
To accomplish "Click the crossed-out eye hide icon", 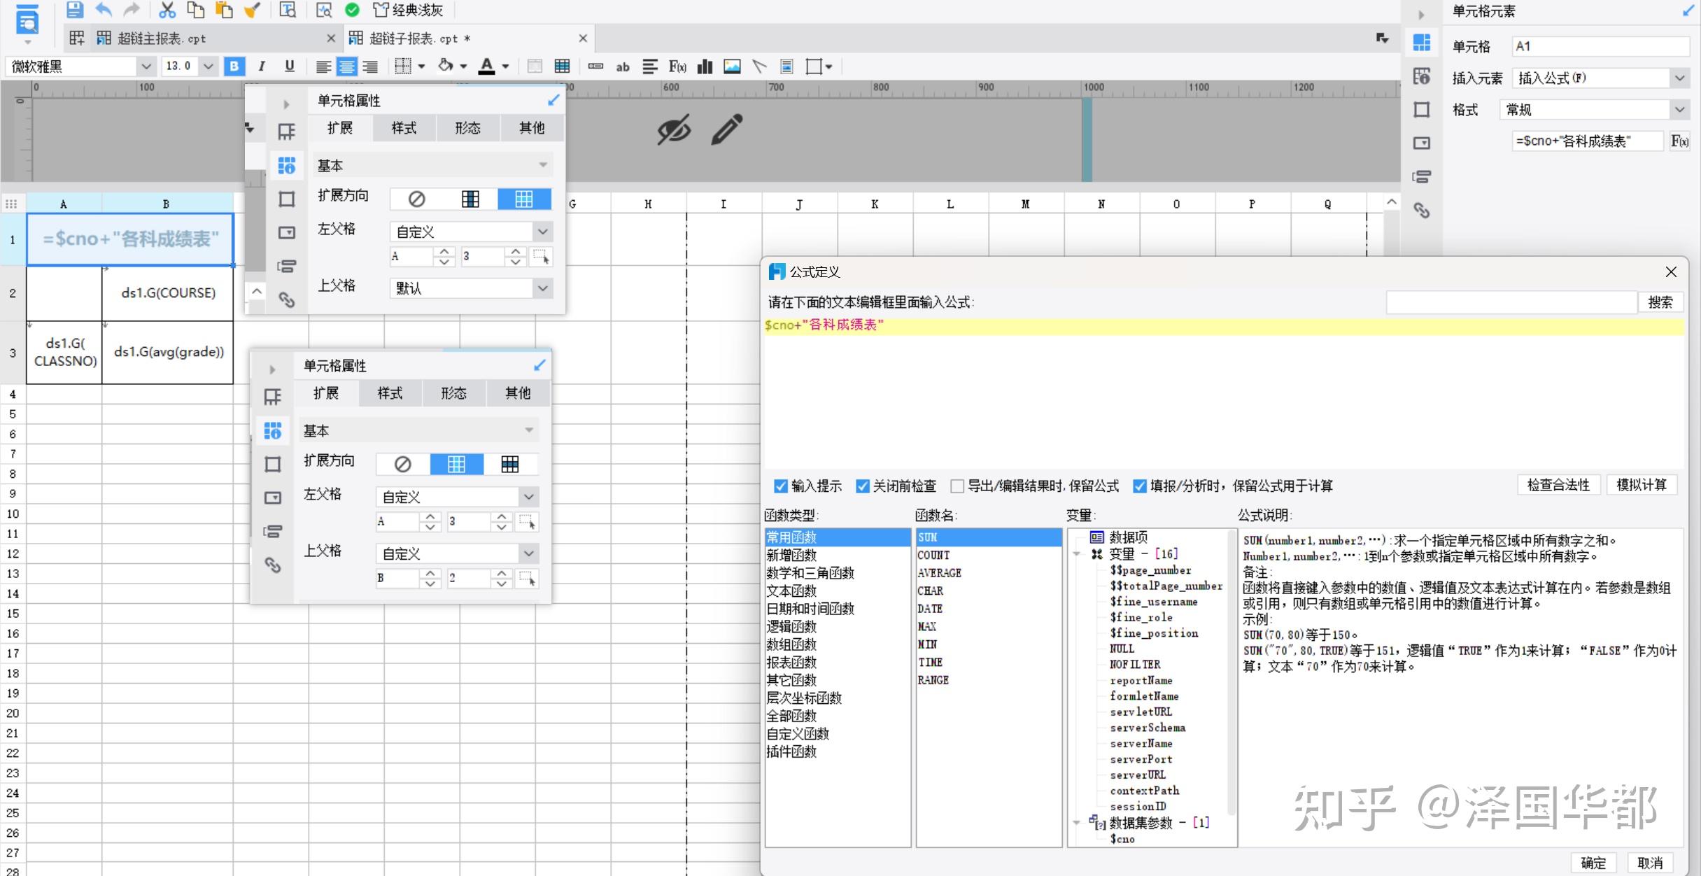I will (x=673, y=130).
